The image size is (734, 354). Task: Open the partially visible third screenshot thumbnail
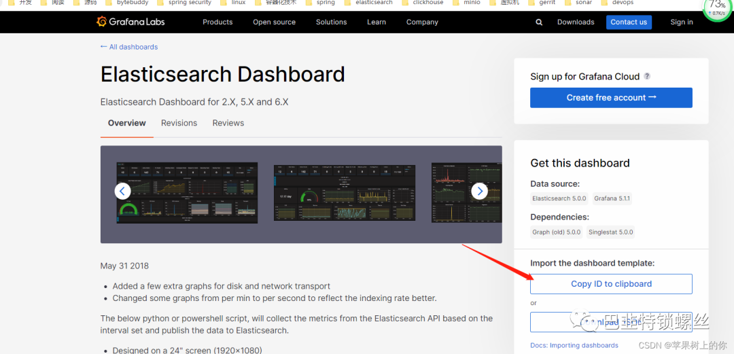click(467, 192)
